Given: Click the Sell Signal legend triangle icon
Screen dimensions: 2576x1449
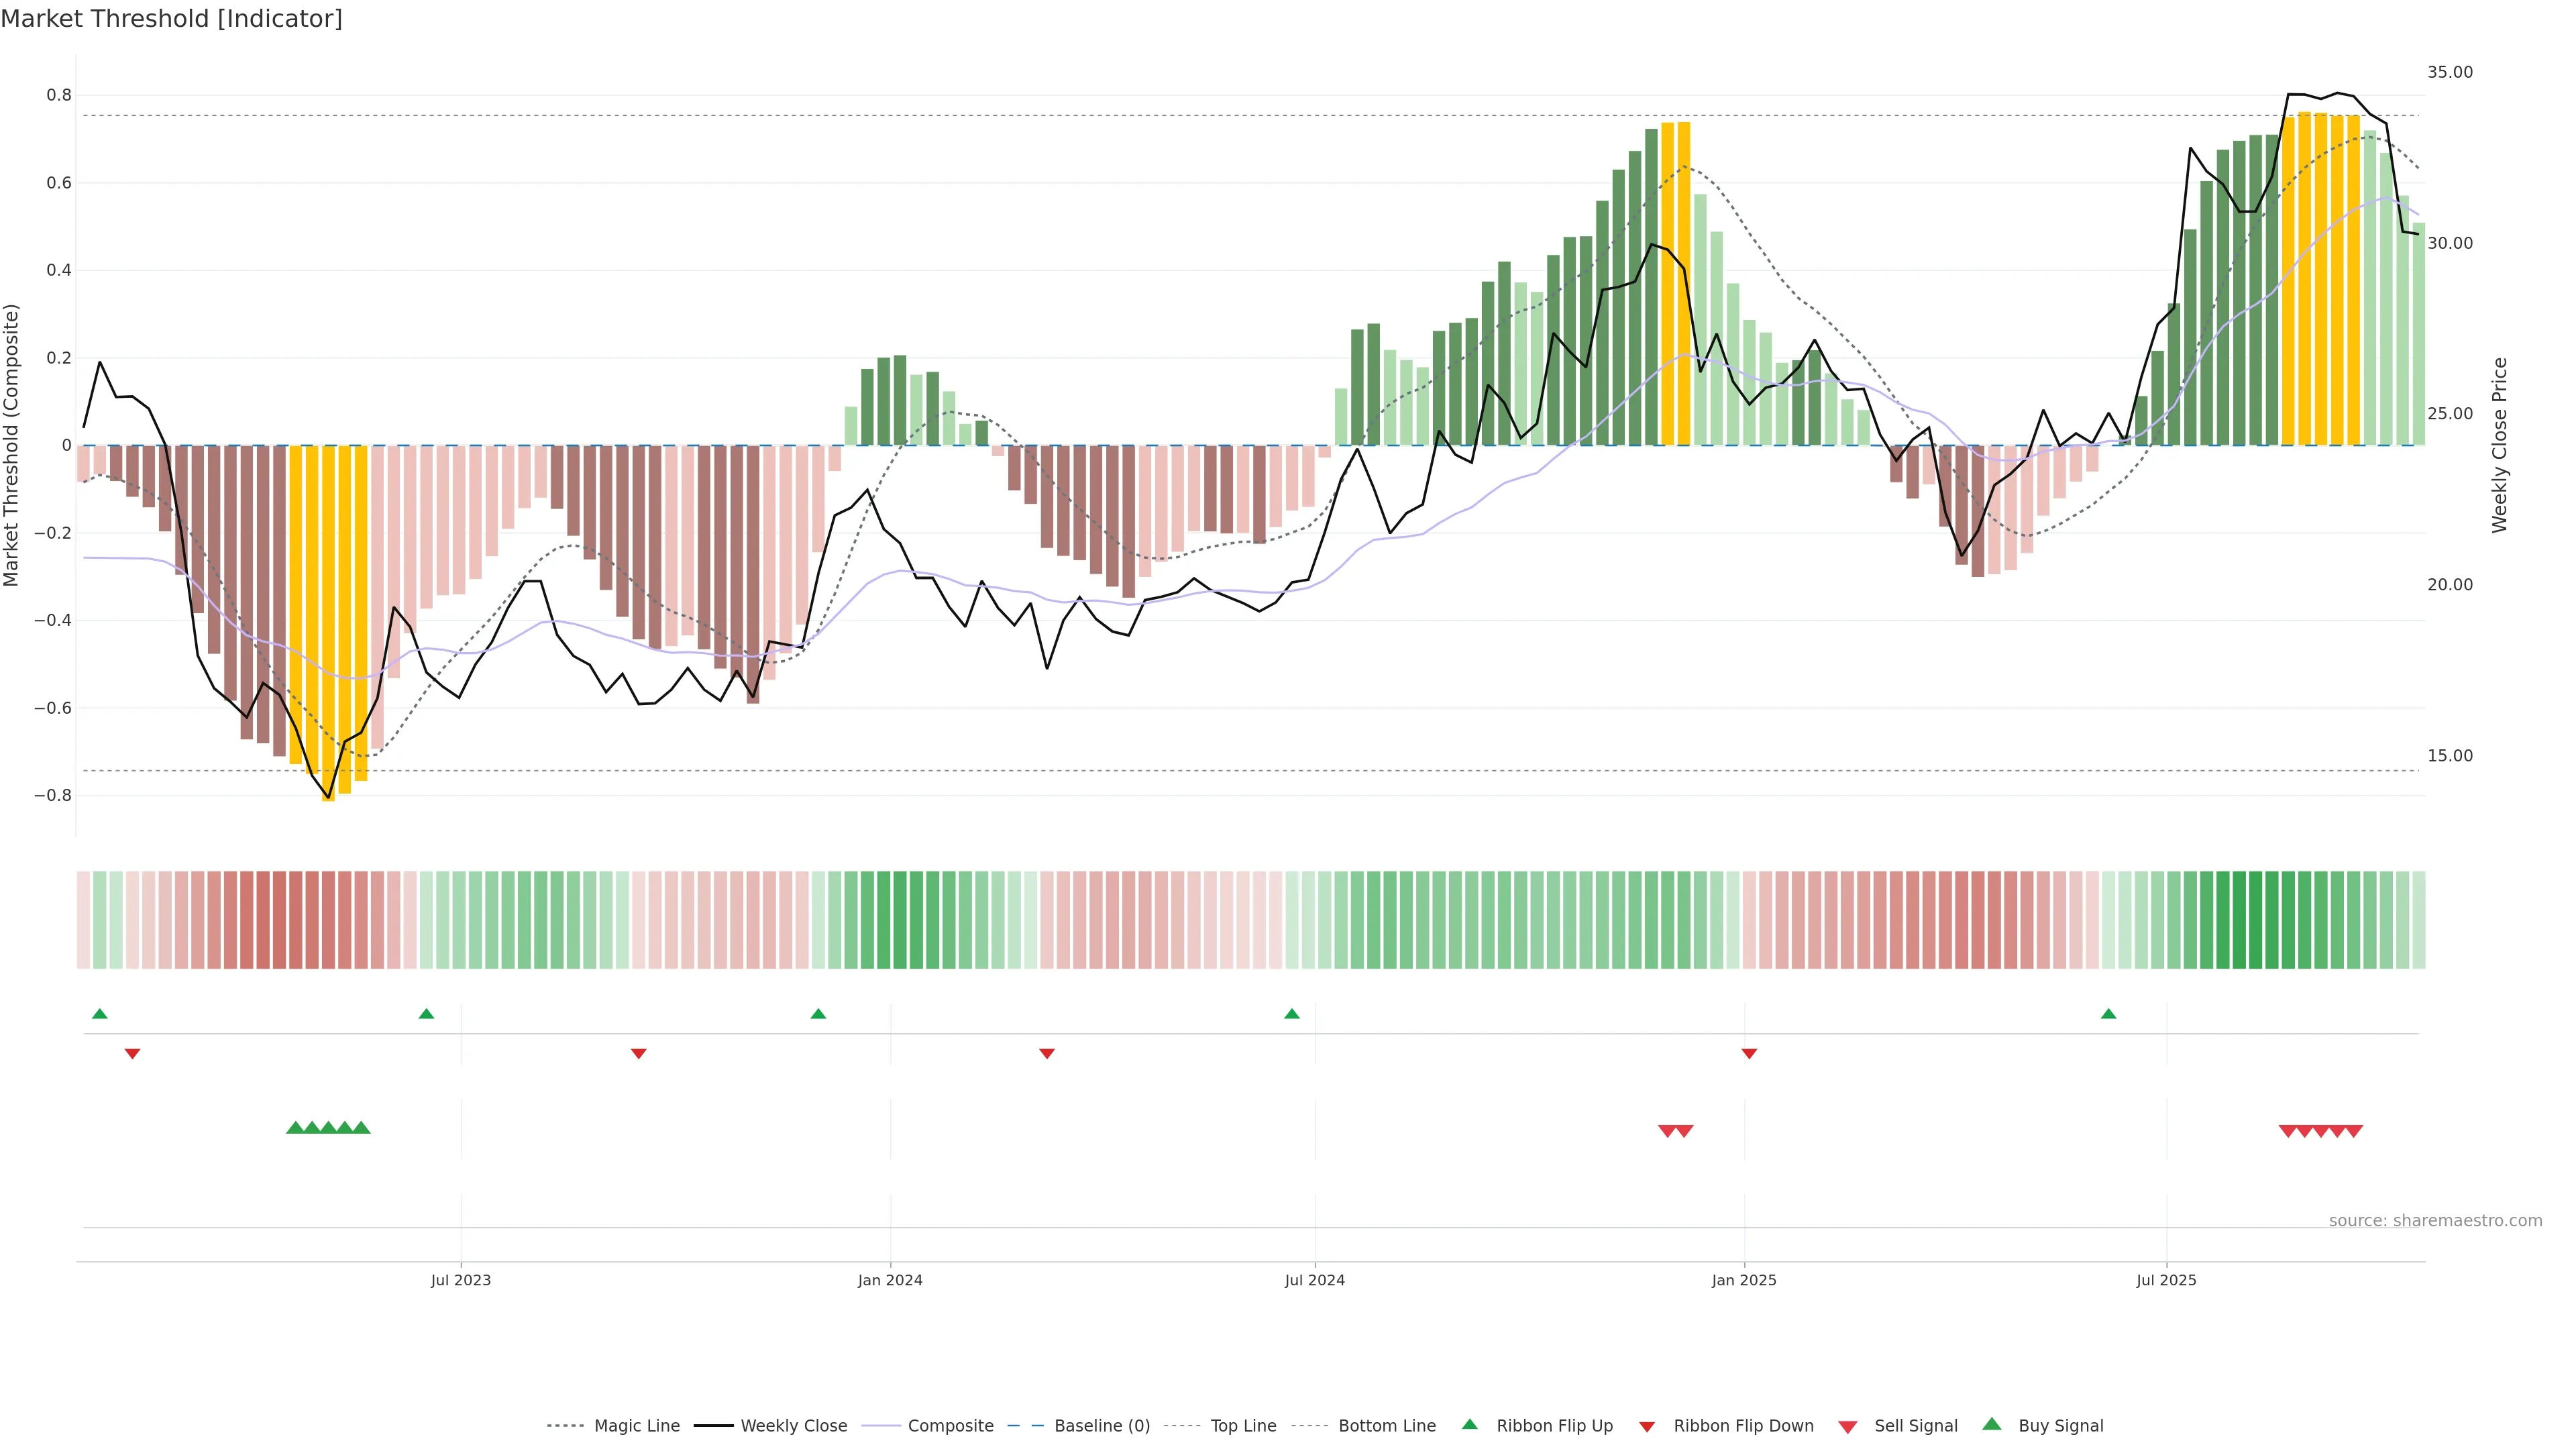Looking at the screenshot, I should tap(1848, 1426).
